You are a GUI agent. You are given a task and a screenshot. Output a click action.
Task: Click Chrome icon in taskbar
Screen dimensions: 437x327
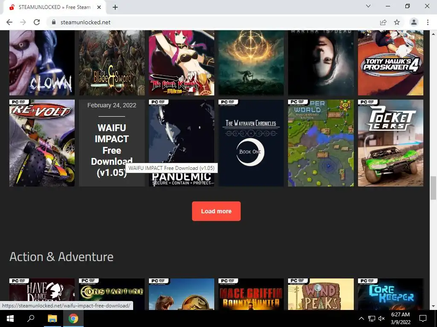[73, 318]
